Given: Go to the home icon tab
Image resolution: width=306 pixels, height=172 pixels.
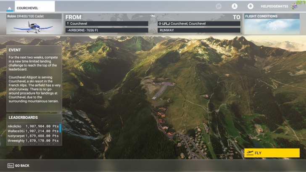Looking at the screenshot, I should [10, 8].
